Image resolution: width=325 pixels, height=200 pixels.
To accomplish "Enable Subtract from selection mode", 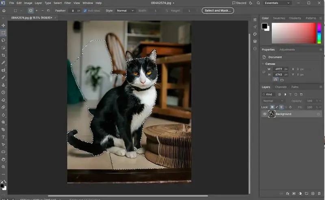I will pyautogui.click(x=42, y=11).
